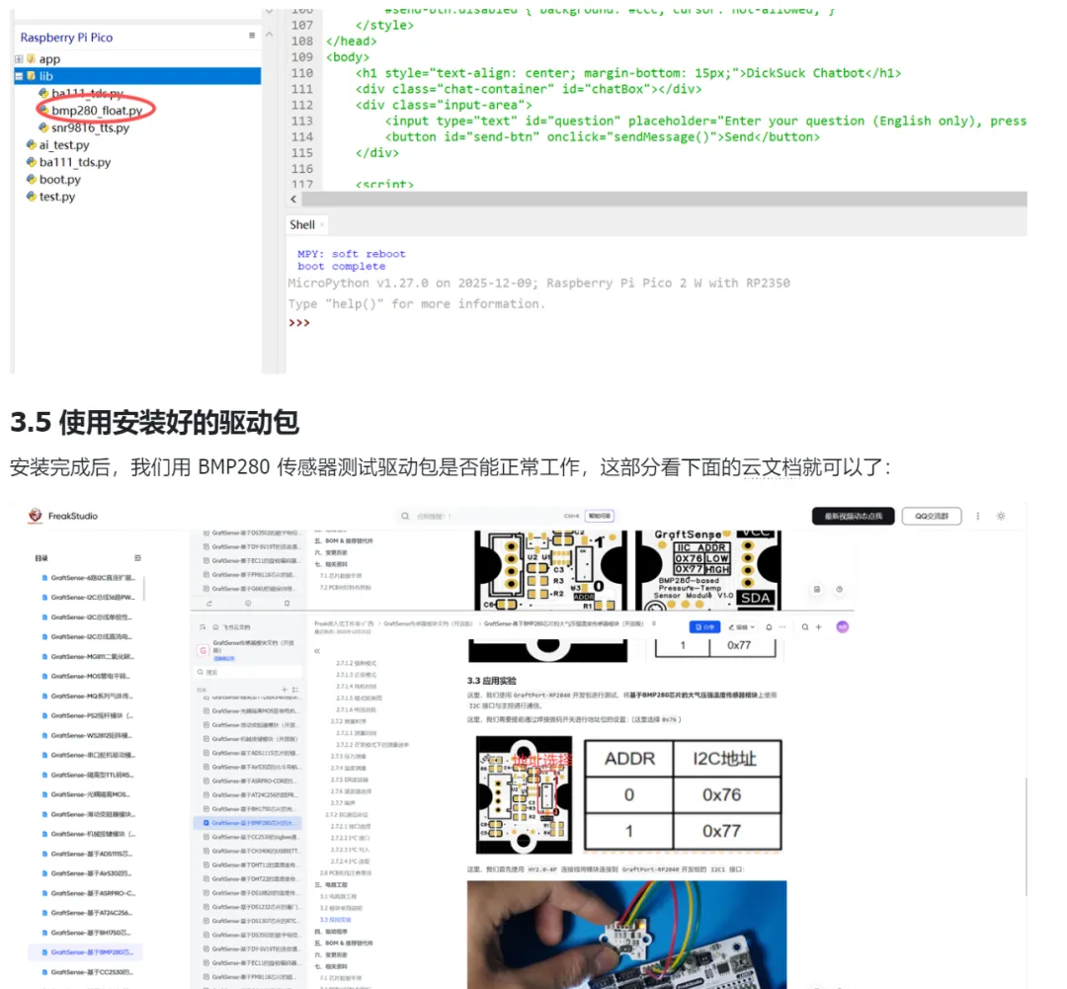Click the 目录 list toggle icon

pyautogui.click(x=137, y=558)
